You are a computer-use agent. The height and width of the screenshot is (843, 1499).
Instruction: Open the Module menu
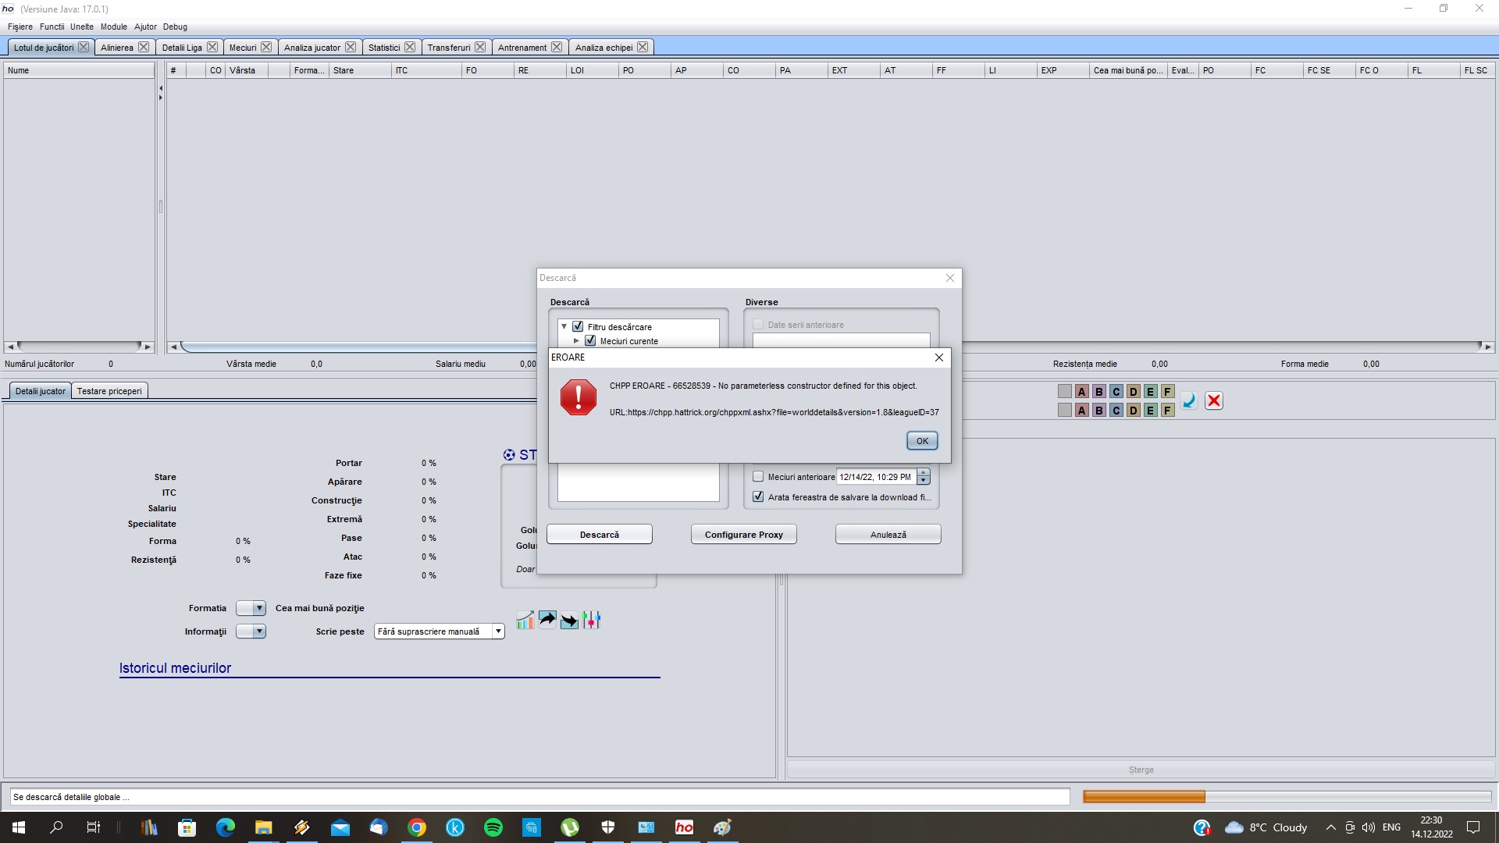coord(113,26)
